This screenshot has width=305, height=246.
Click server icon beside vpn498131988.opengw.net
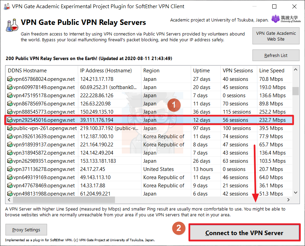click(x=10, y=193)
